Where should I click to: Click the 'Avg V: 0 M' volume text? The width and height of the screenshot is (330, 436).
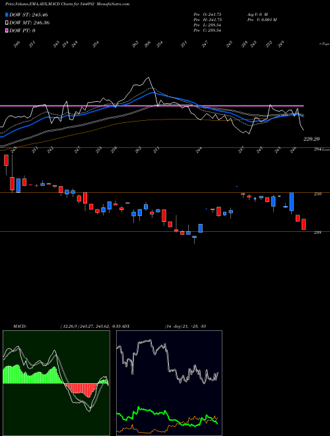point(257,15)
